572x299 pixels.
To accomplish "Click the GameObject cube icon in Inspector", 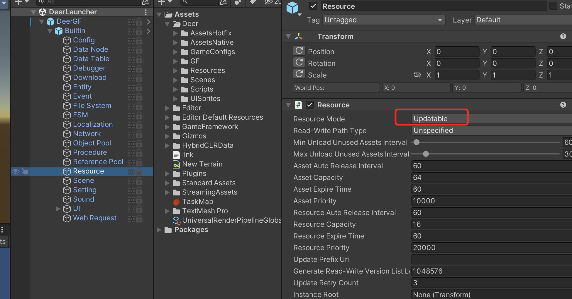I will click(292, 8).
